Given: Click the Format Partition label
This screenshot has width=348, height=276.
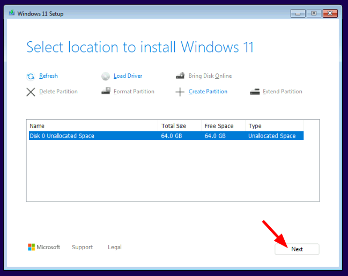Looking at the screenshot, I should [134, 92].
